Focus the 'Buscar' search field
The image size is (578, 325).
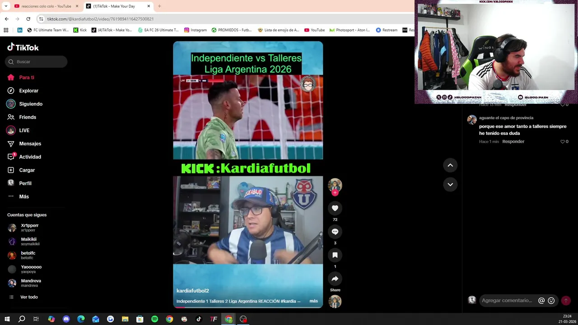click(x=36, y=62)
